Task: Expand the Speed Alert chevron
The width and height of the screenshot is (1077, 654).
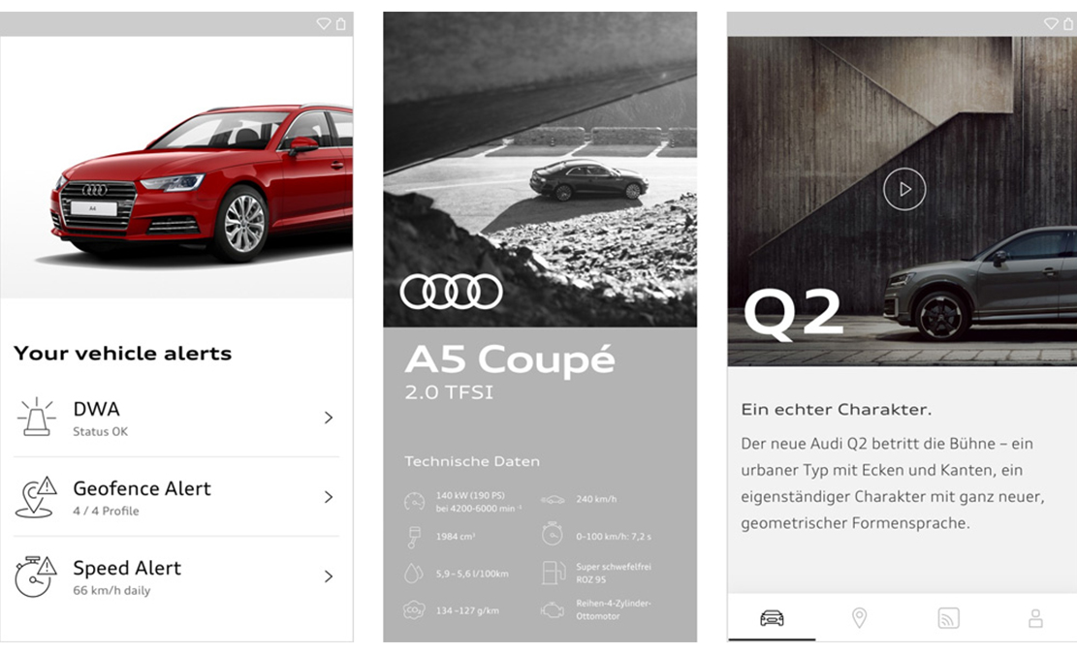Action: (x=329, y=576)
